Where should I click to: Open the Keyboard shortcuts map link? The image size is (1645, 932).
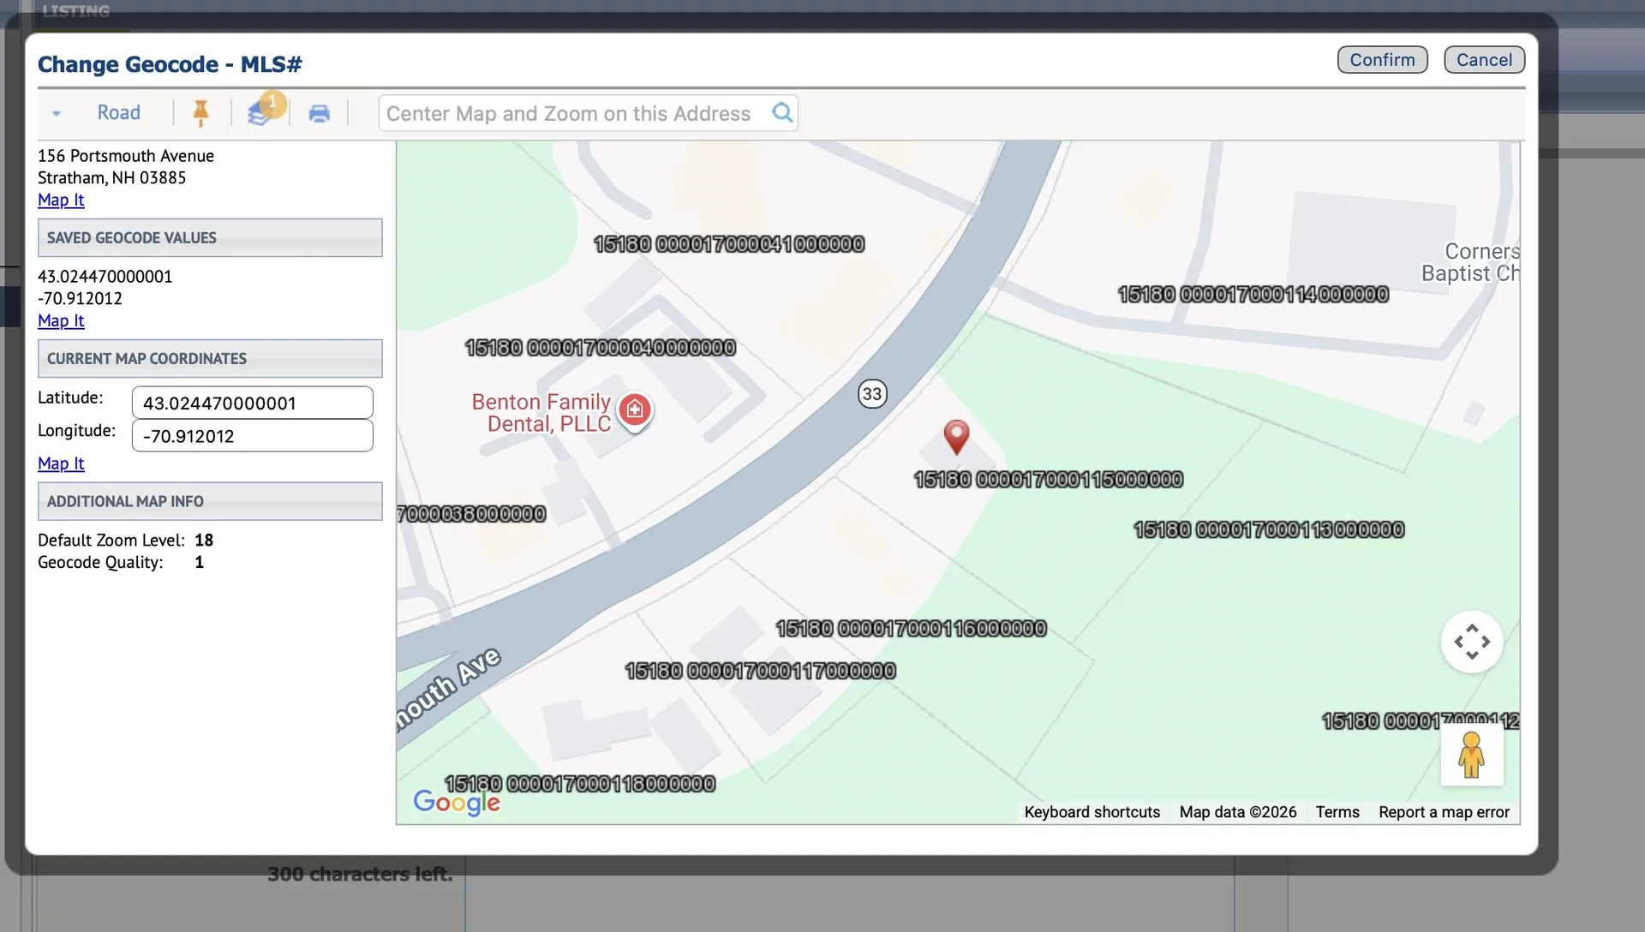[1092, 812]
